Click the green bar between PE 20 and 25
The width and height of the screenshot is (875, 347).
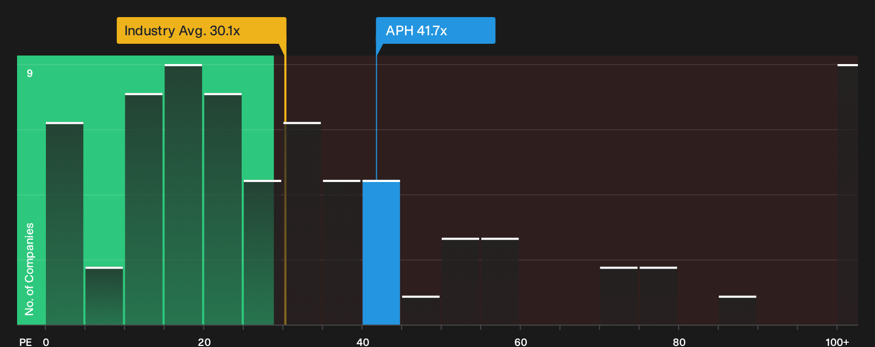pyautogui.click(x=223, y=209)
